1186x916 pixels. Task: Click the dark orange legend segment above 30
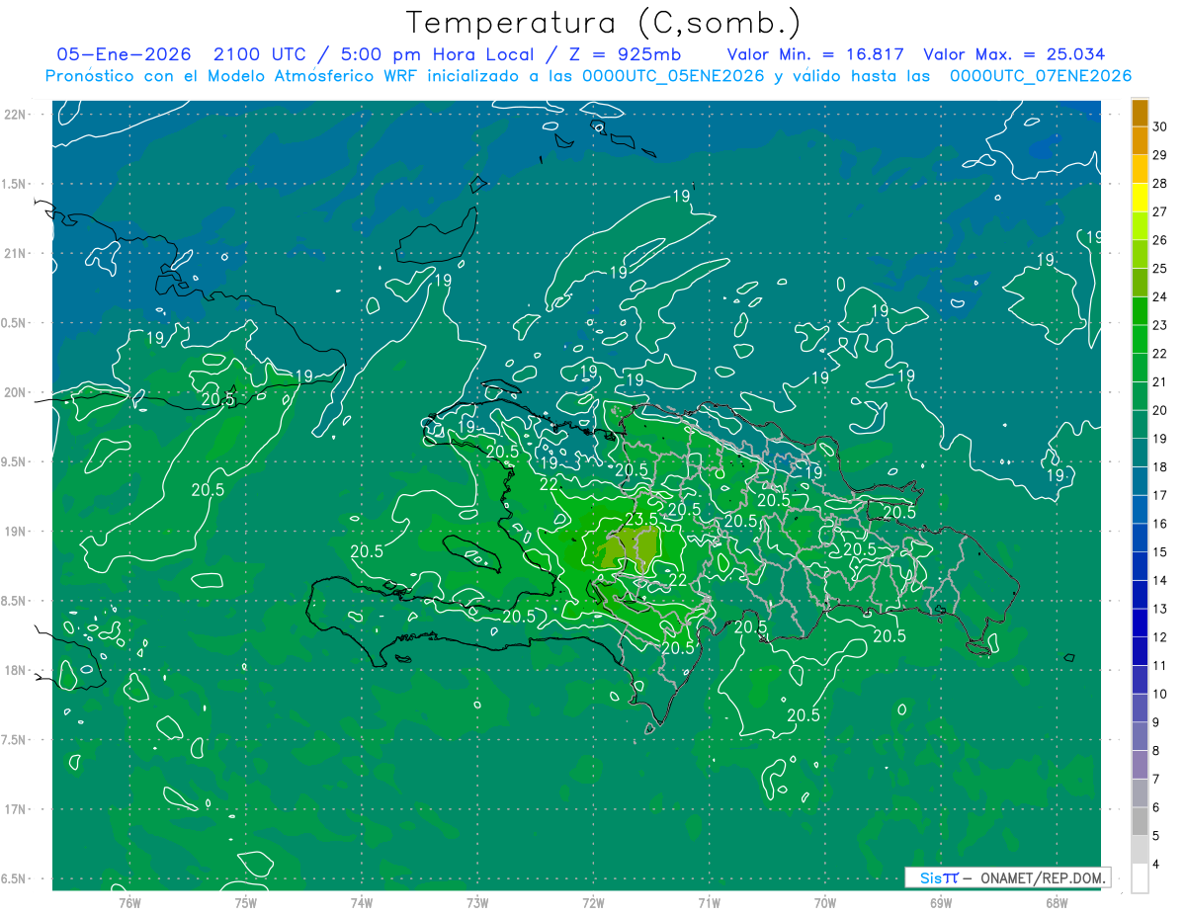[x=1140, y=114]
